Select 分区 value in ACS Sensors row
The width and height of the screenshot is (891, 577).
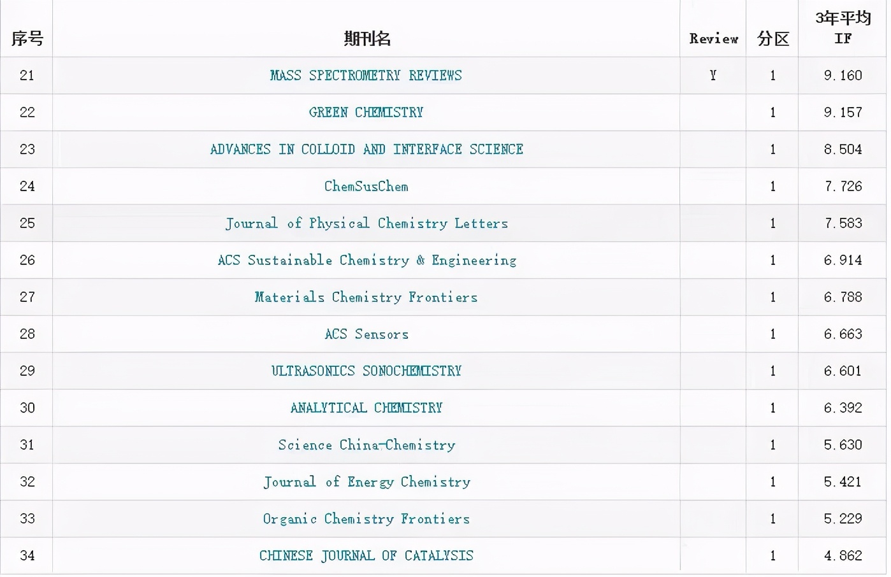(x=772, y=334)
